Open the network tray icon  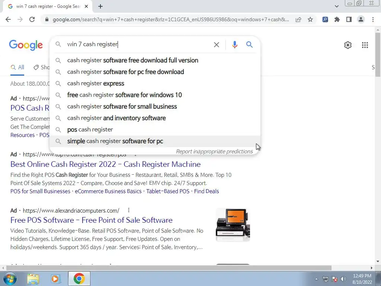(x=325, y=279)
